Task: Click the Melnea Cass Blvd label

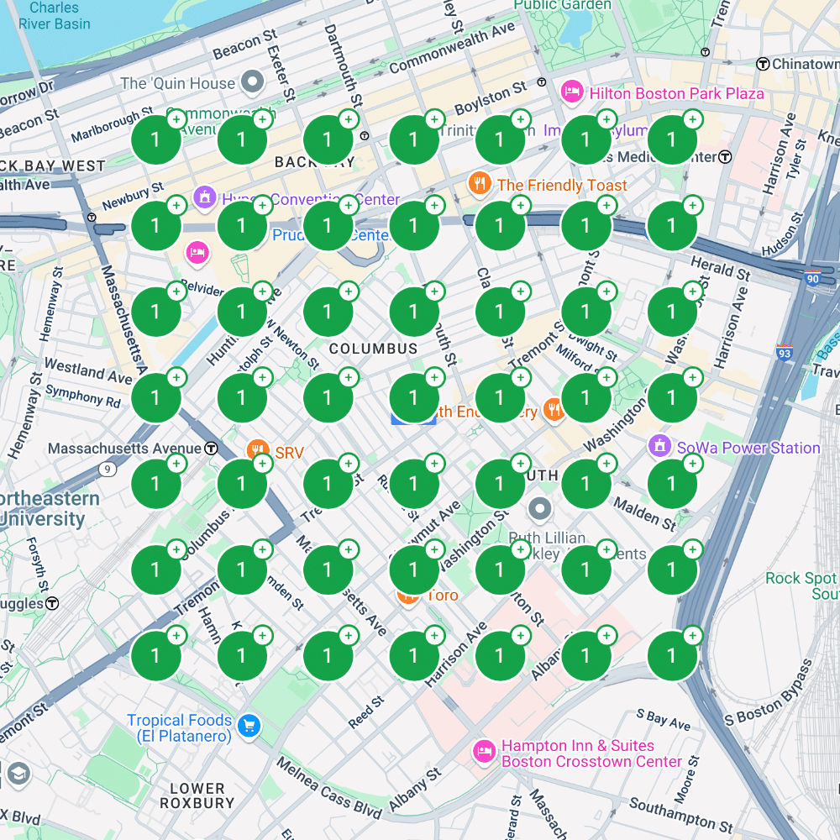Action: pyautogui.click(x=329, y=789)
